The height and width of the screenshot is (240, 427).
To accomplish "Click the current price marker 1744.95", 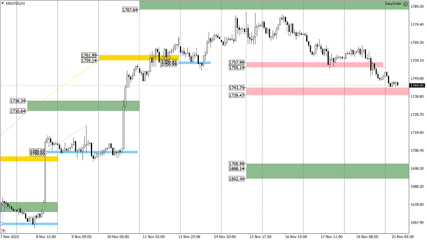I will 417,85.
